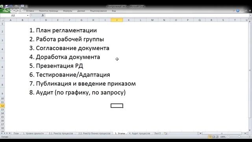Switch to Normal view in status bar
The image size is (252, 142).
(x=210, y=137)
